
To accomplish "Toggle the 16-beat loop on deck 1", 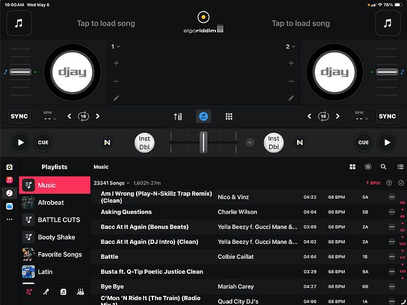I will click(84, 116).
